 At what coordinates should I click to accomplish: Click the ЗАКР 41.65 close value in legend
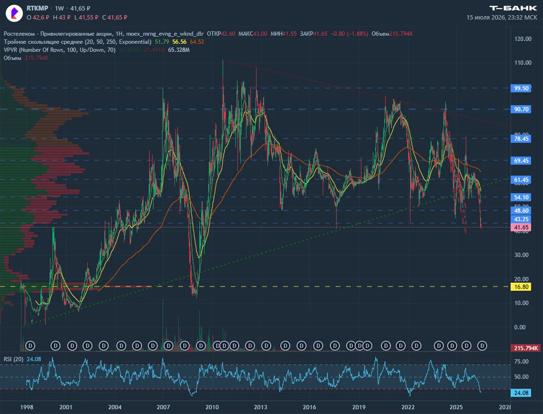(313, 33)
